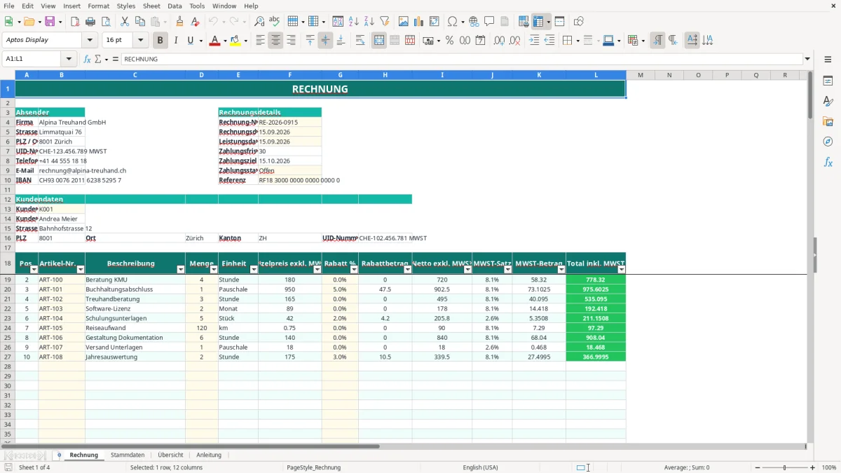Switch to the Stammdaten sheet tab
This screenshot has width=841, height=473.
pos(128,455)
